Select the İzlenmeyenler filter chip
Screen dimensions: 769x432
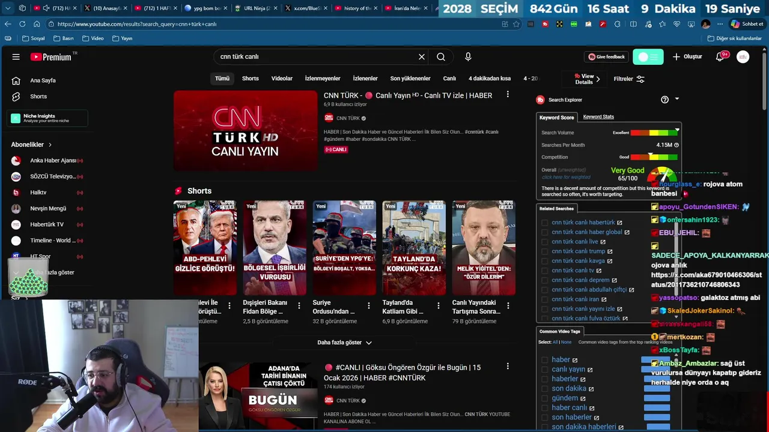point(323,79)
